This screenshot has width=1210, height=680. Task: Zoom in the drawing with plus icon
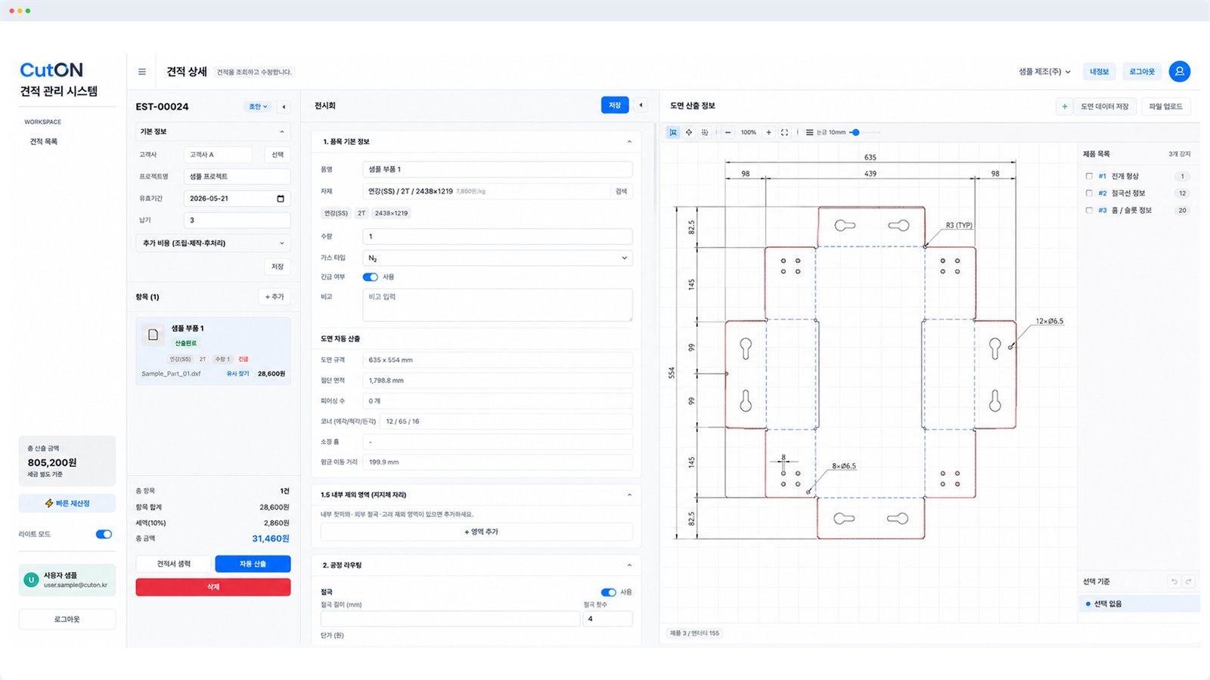pyautogui.click(x=768, y=132)
